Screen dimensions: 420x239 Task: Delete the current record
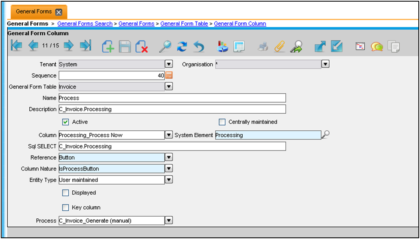point(141,46)
